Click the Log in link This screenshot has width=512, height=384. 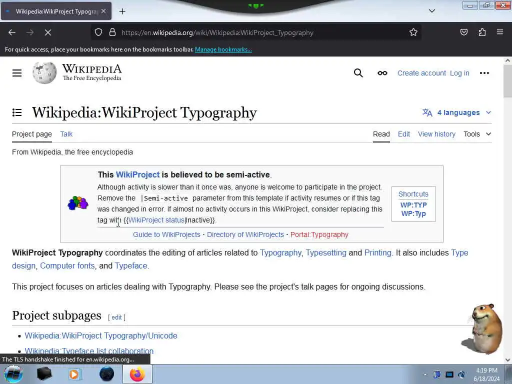[x=459, y=73]
